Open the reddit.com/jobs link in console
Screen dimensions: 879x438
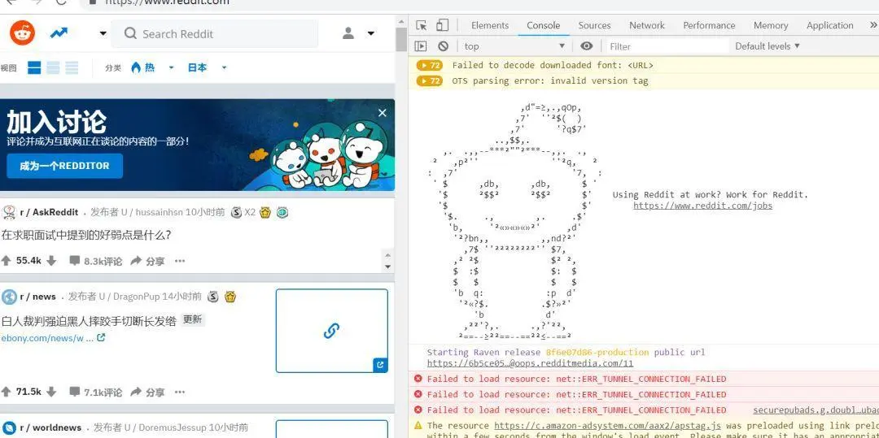(703, 206)
